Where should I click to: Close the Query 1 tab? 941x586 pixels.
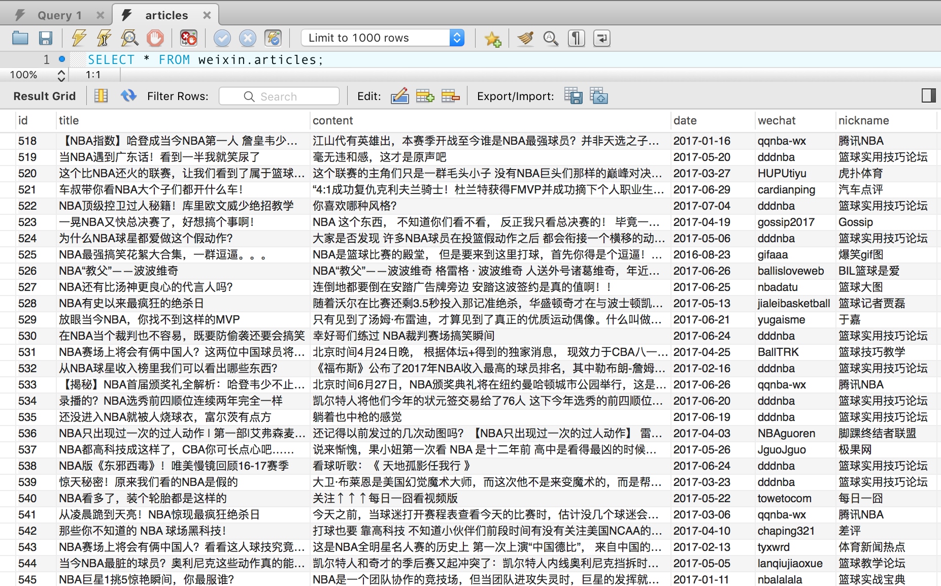pyautogui.click(x=100, y=15)
